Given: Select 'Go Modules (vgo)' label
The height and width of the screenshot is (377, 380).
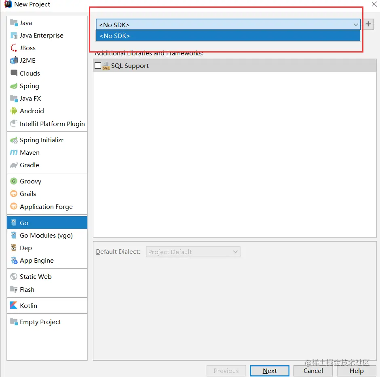Looking at the screenshot, I should (46, 236).
